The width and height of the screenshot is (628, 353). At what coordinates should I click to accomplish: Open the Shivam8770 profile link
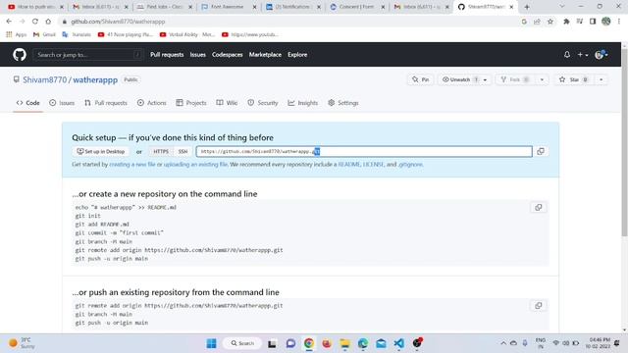pos(44,79)
